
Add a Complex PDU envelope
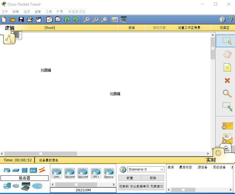[x=227, y=138]
